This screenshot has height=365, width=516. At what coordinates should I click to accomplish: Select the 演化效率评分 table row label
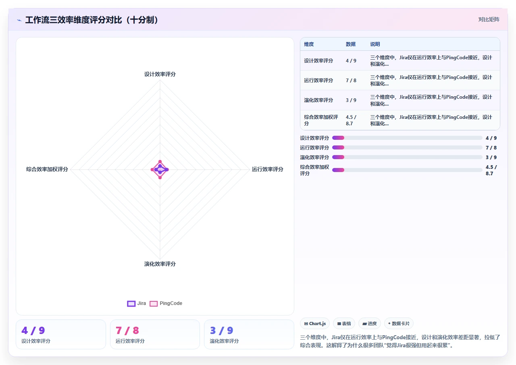[x=318, y=100]
